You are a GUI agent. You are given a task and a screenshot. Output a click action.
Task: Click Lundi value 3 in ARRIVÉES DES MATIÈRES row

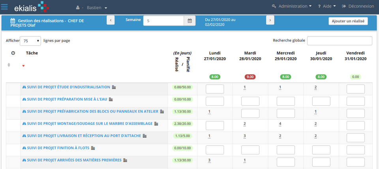209,160
